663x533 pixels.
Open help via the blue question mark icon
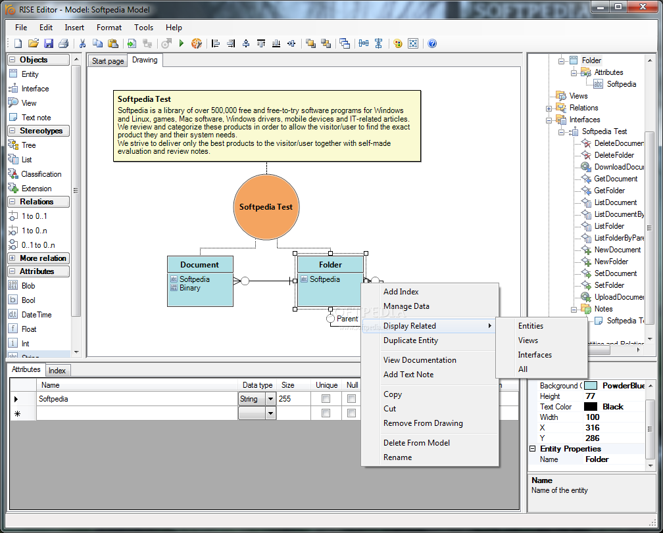(432, 43)
